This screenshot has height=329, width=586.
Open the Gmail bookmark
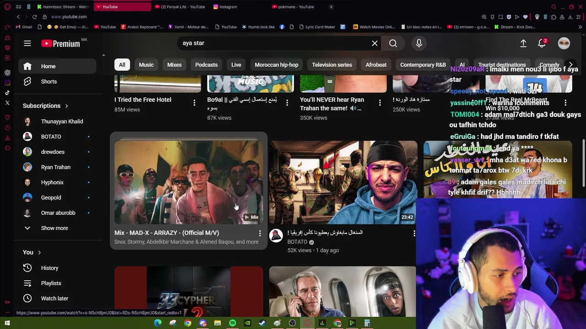pyautogui.click(x=24, y=27)
